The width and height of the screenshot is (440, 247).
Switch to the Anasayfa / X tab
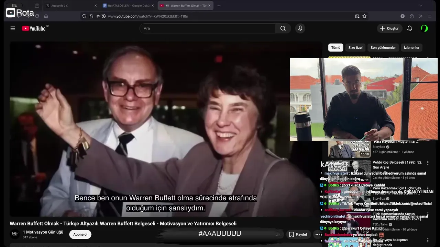71,5
